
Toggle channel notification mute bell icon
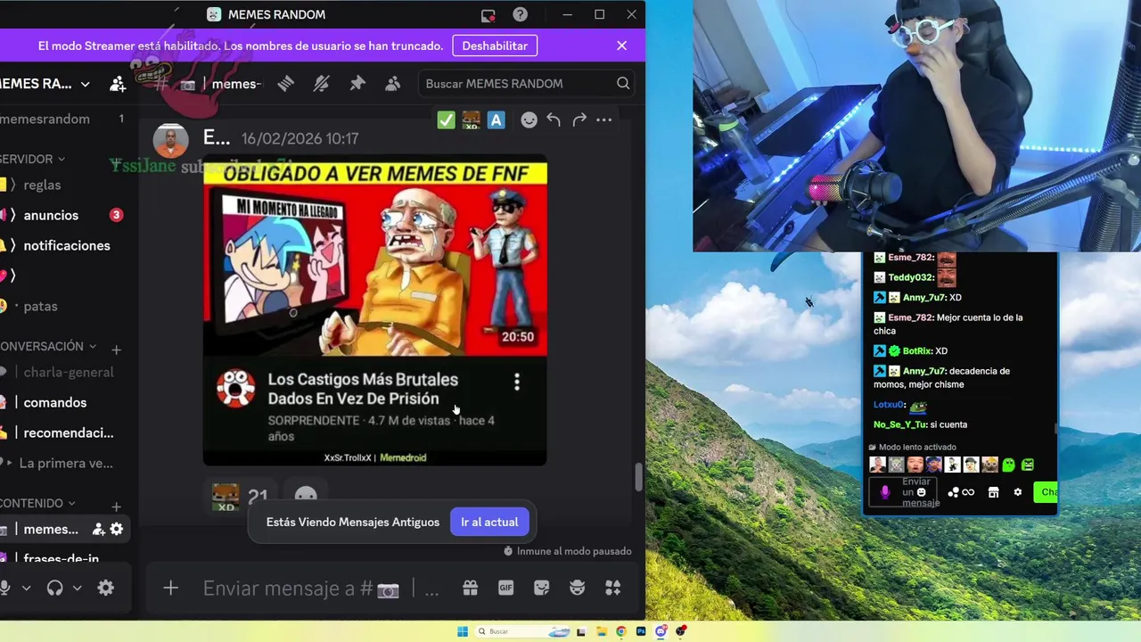(321, 83)
